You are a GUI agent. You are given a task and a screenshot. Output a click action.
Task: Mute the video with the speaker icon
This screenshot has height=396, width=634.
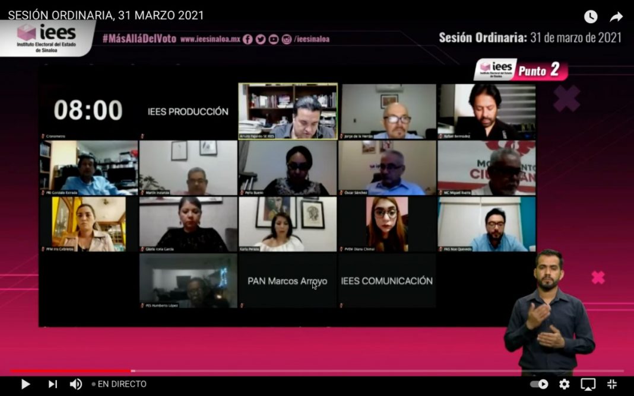76,384
